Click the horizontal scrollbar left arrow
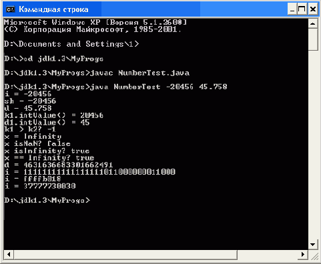Image resolution: width=321 pixels, height=264 pixels. [9, 254]
